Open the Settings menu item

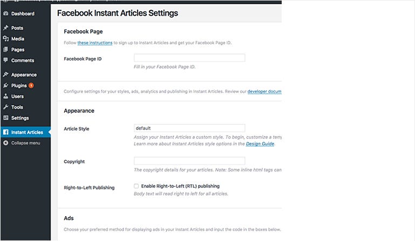click(x=20, y=118)
